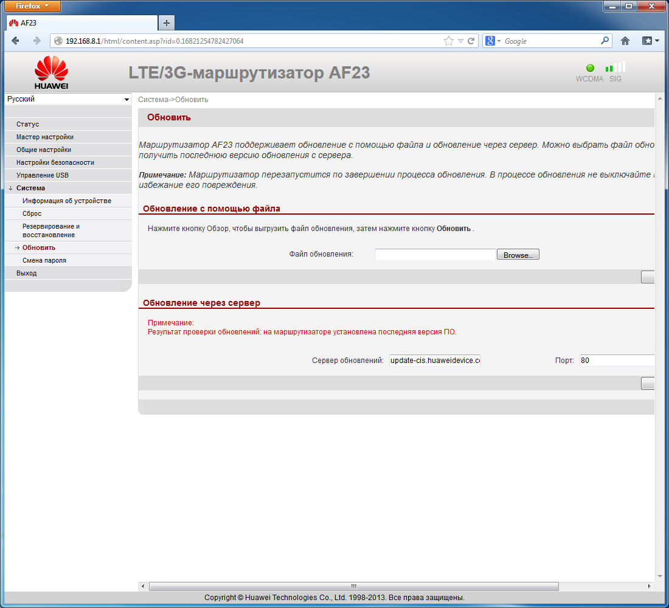Click the Обновление через сервер heading
The width and height of the screenshot is (669, 608).
(201, 303)
